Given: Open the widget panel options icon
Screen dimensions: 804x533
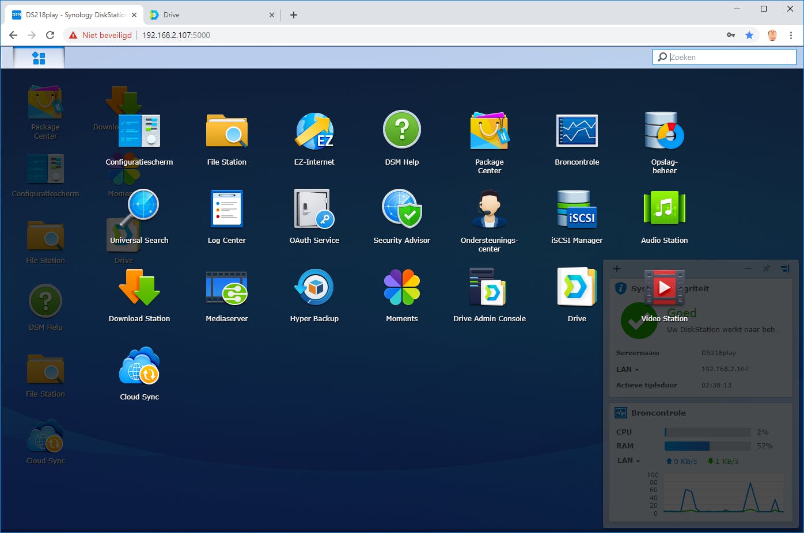Looking at the screenshot, I should 785,269.
